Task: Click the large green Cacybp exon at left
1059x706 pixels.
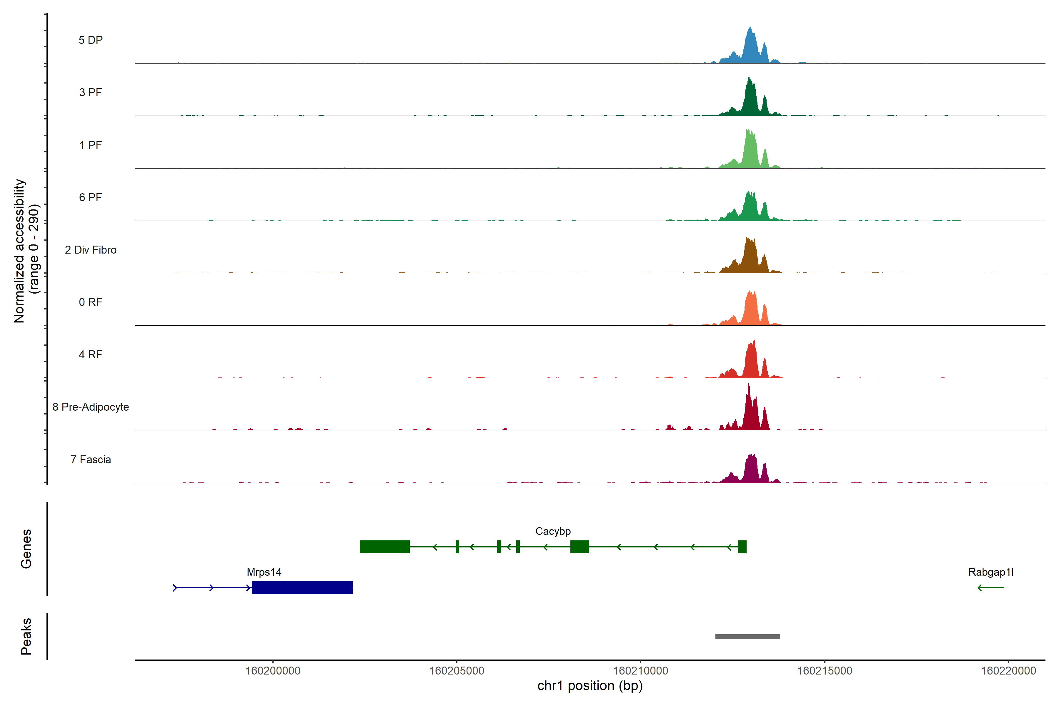Action: (x=384, y=547)
